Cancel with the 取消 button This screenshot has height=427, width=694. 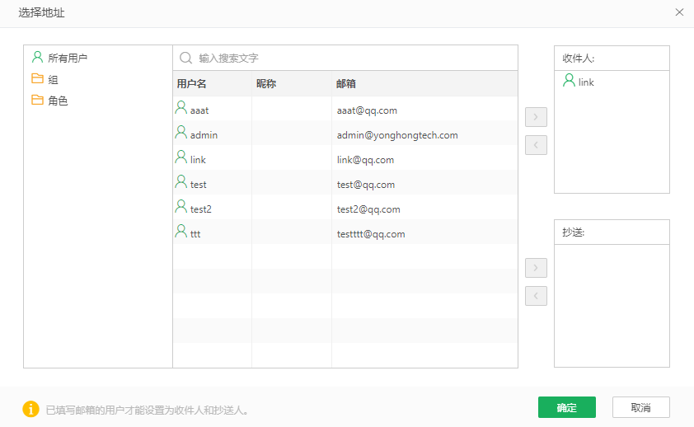[x=641, y=407]
